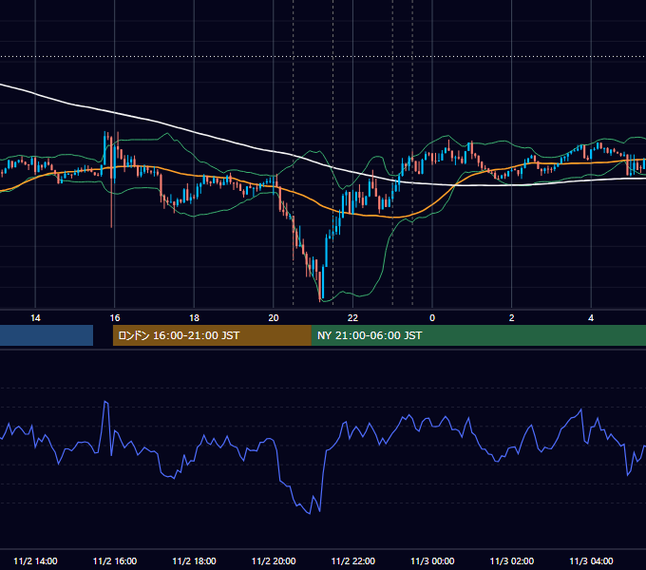Click the 11/2 14:00 time label
This screenshot has width=646, height=570.
pyautogui.click(x=35, y=560)
